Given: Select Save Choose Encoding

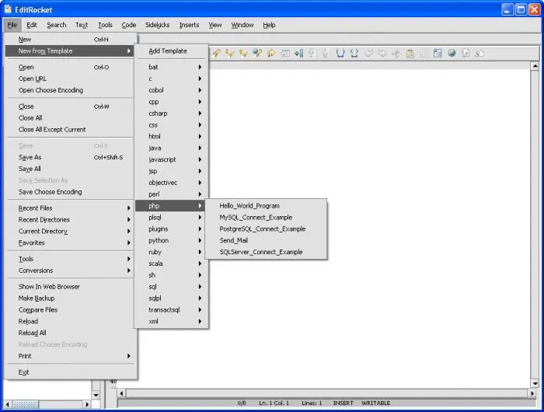Looking at the screenshot, I should pos(71,191).
